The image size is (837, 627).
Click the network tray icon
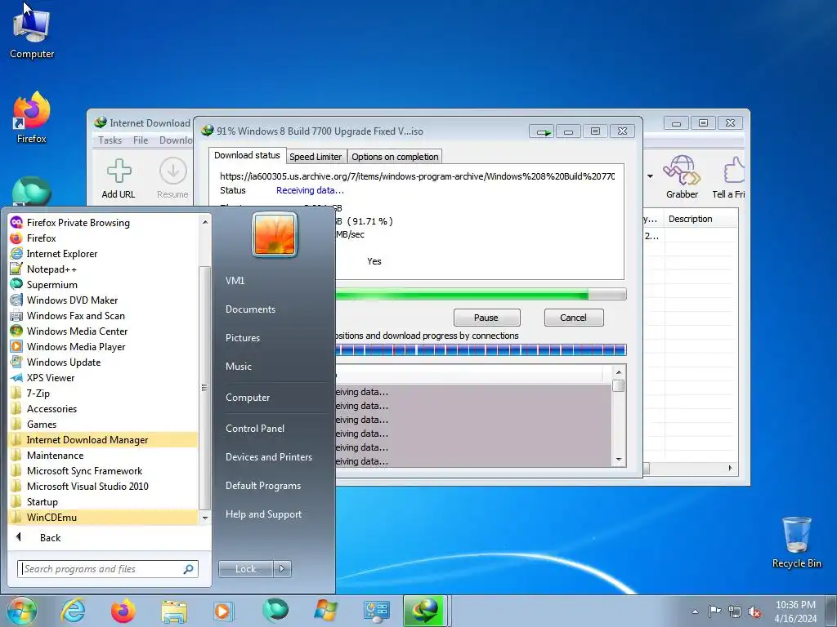click(x=735, y=611)
